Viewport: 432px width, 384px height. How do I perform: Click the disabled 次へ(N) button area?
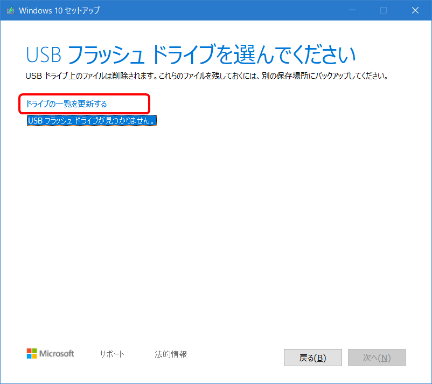(x=377, y=357)
